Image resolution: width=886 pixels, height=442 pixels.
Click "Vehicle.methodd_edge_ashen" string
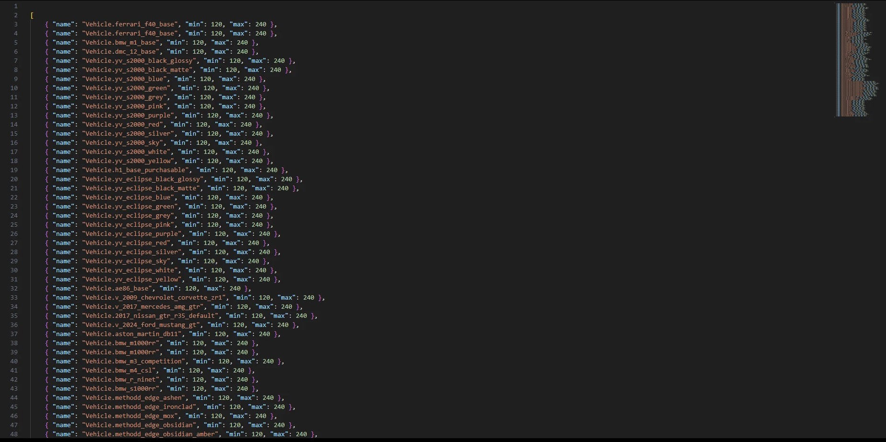(134, 398)
